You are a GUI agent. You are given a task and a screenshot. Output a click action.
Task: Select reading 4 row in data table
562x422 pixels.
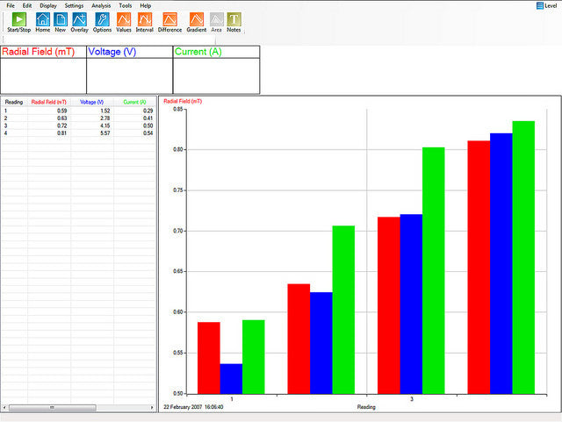click(77, 132)
